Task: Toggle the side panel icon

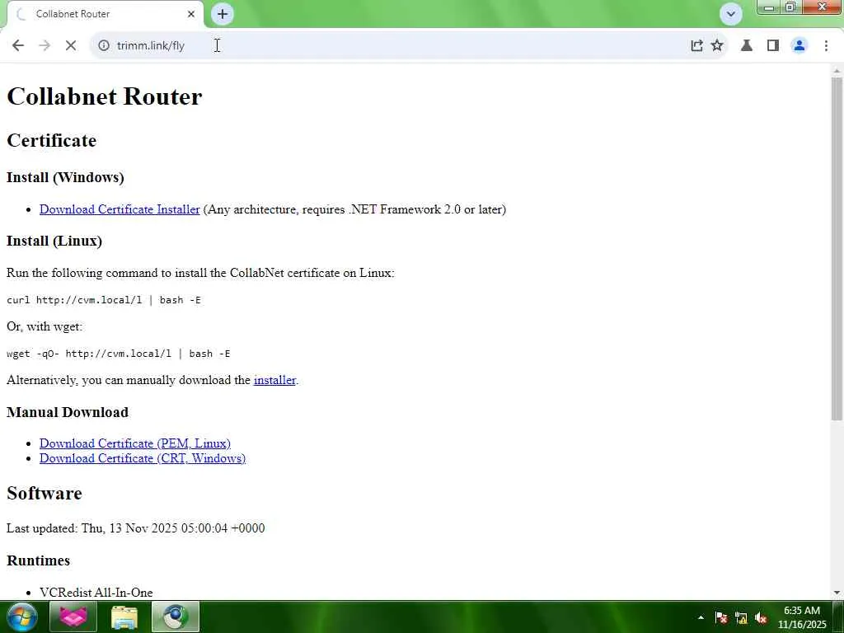Action: pyautogui.click(x=773, y=45)
